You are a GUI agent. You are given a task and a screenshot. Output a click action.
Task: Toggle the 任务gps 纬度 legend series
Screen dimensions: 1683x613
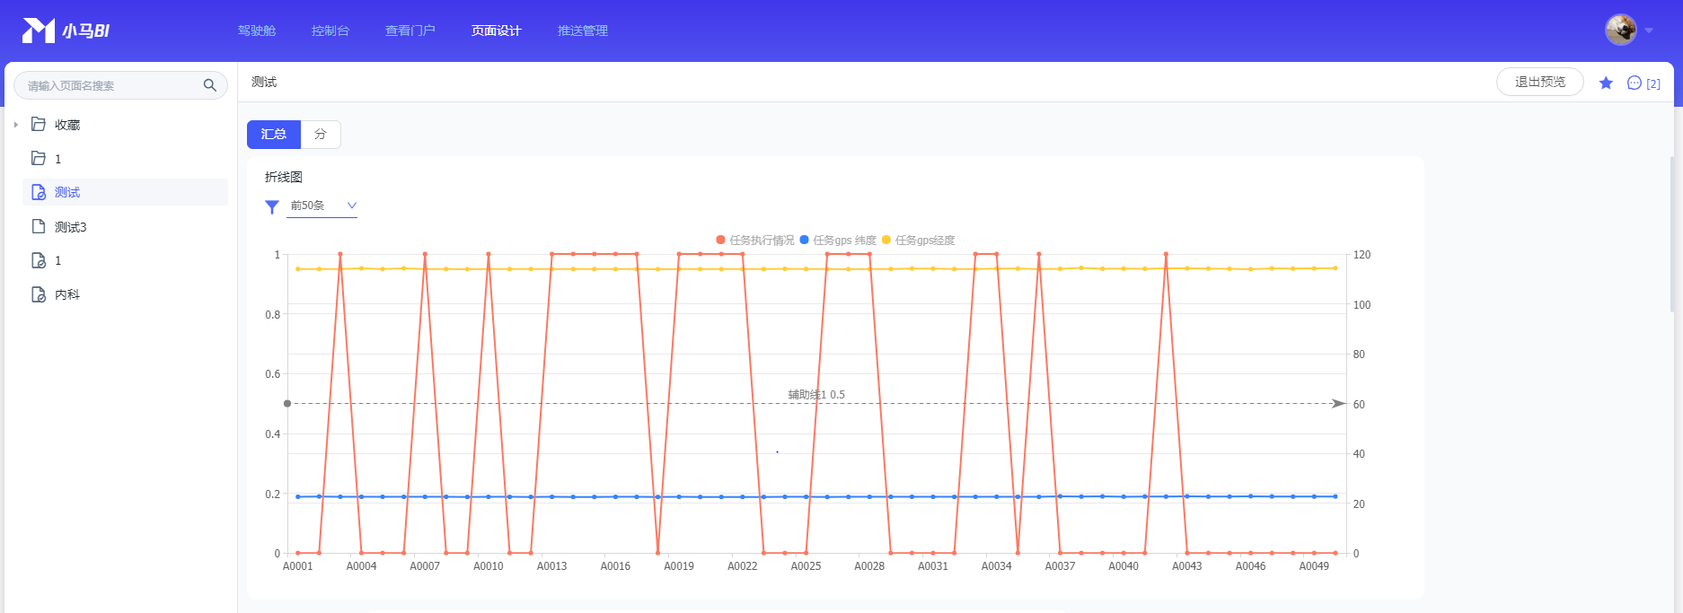click(837, 241)
